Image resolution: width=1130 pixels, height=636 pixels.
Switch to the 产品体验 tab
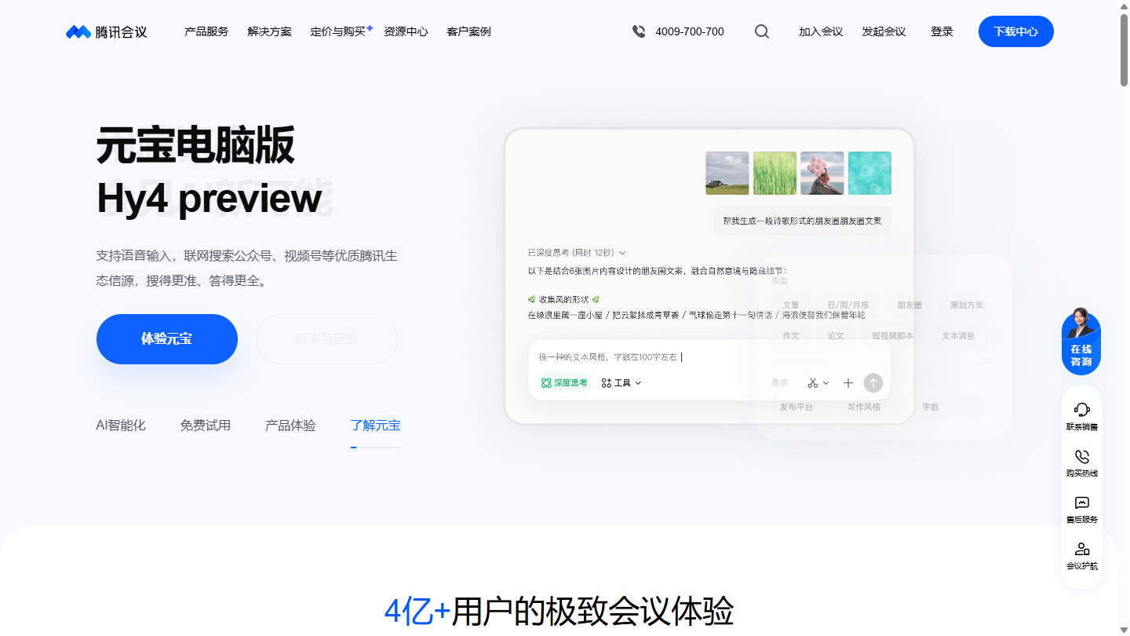(x=290, y=426)
